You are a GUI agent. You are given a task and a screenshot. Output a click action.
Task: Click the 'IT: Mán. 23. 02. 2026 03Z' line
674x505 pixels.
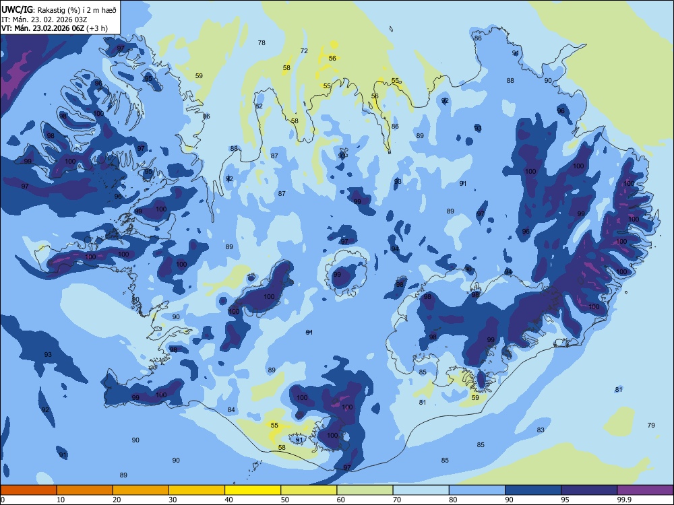point(43,20)
